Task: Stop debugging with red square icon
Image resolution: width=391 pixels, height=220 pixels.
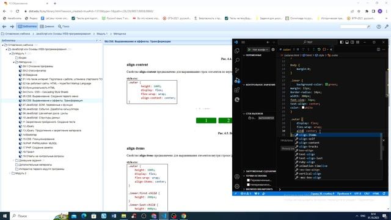Action: (x=324, y=50)
